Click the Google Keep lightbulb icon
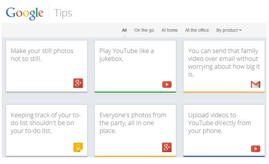The height and width of the screenshot is (164, 269). click(x=78, y=147)
